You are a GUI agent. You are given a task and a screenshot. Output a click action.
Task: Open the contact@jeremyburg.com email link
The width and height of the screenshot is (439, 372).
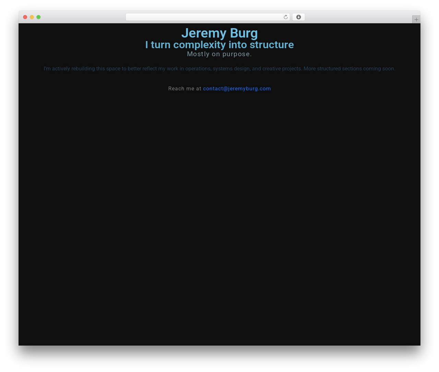click(237, 89)
